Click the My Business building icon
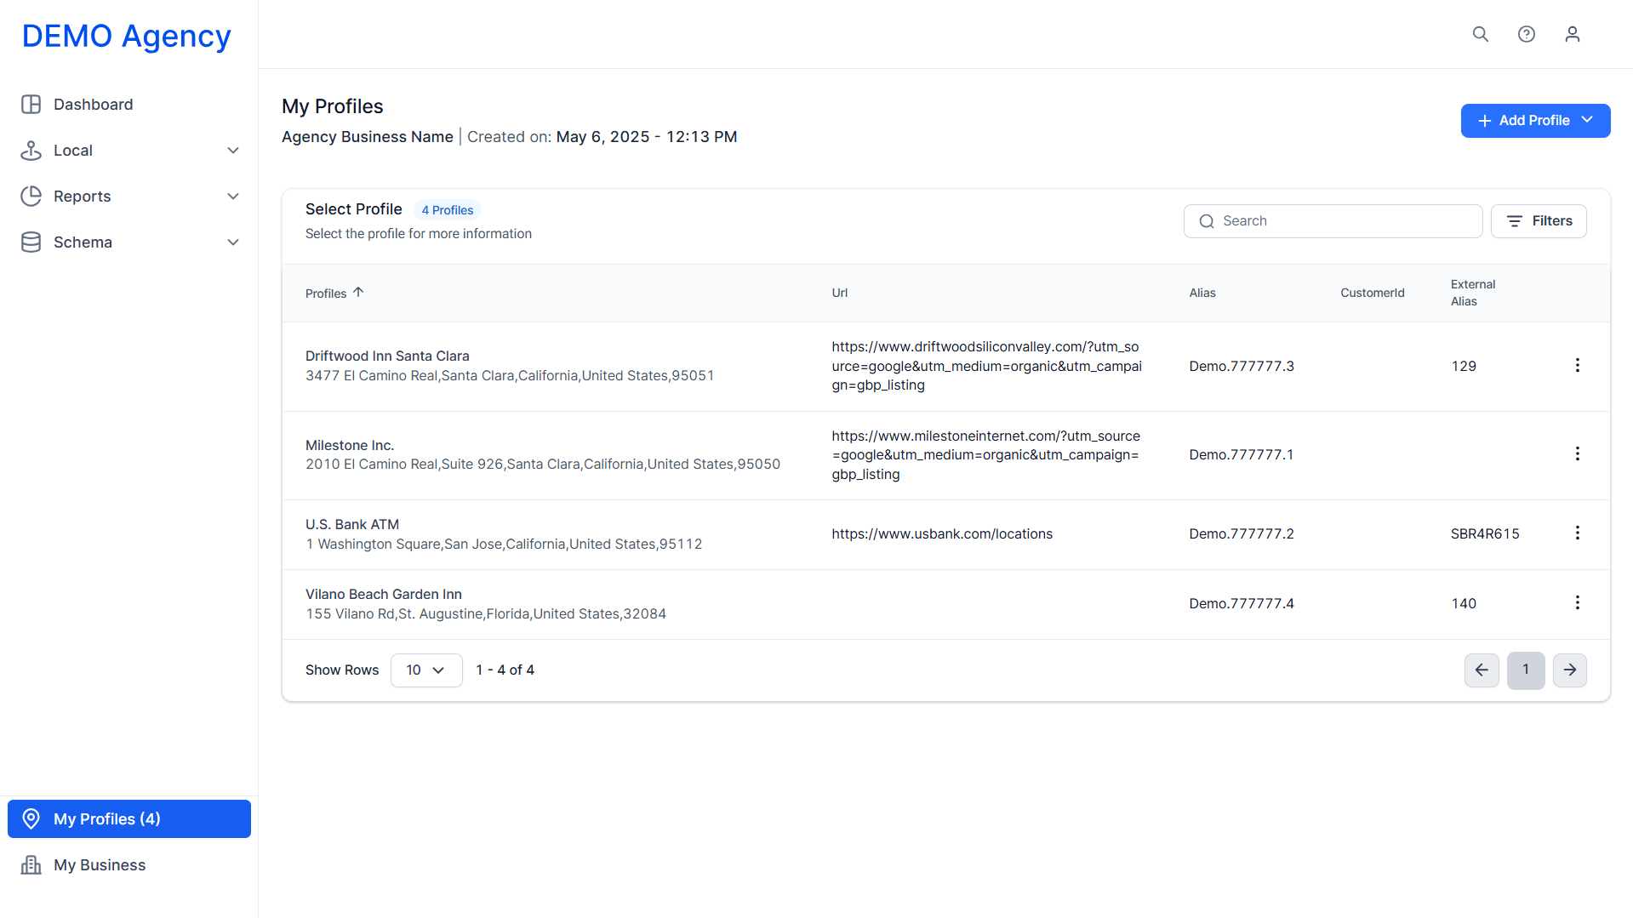 [31, 865]
